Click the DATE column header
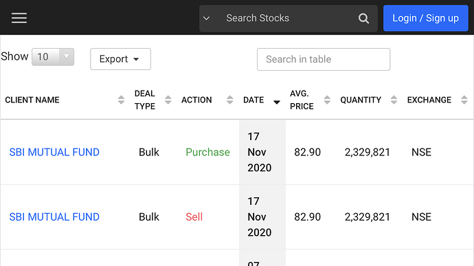The image size is (474, 266). pos(253,100)
